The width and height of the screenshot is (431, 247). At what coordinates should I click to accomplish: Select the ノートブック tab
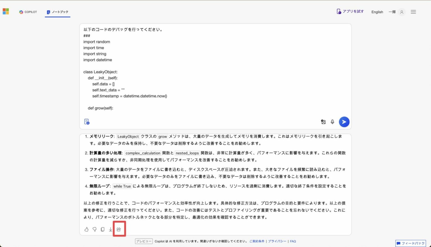(57, 12)
